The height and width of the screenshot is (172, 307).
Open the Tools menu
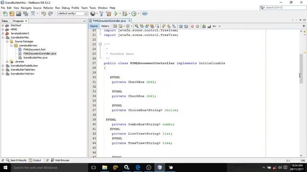pyautogui.click(x=93, y=8)
